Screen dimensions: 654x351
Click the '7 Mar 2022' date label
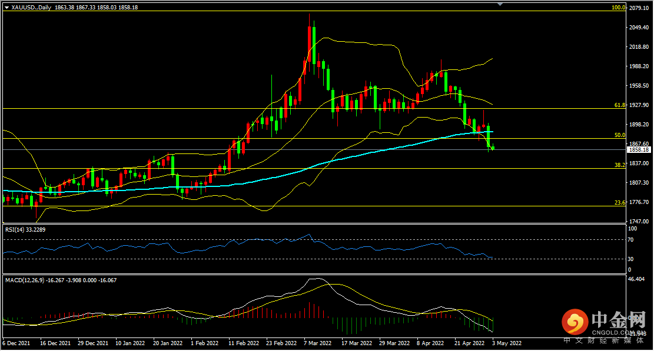(x=317, y=343)
